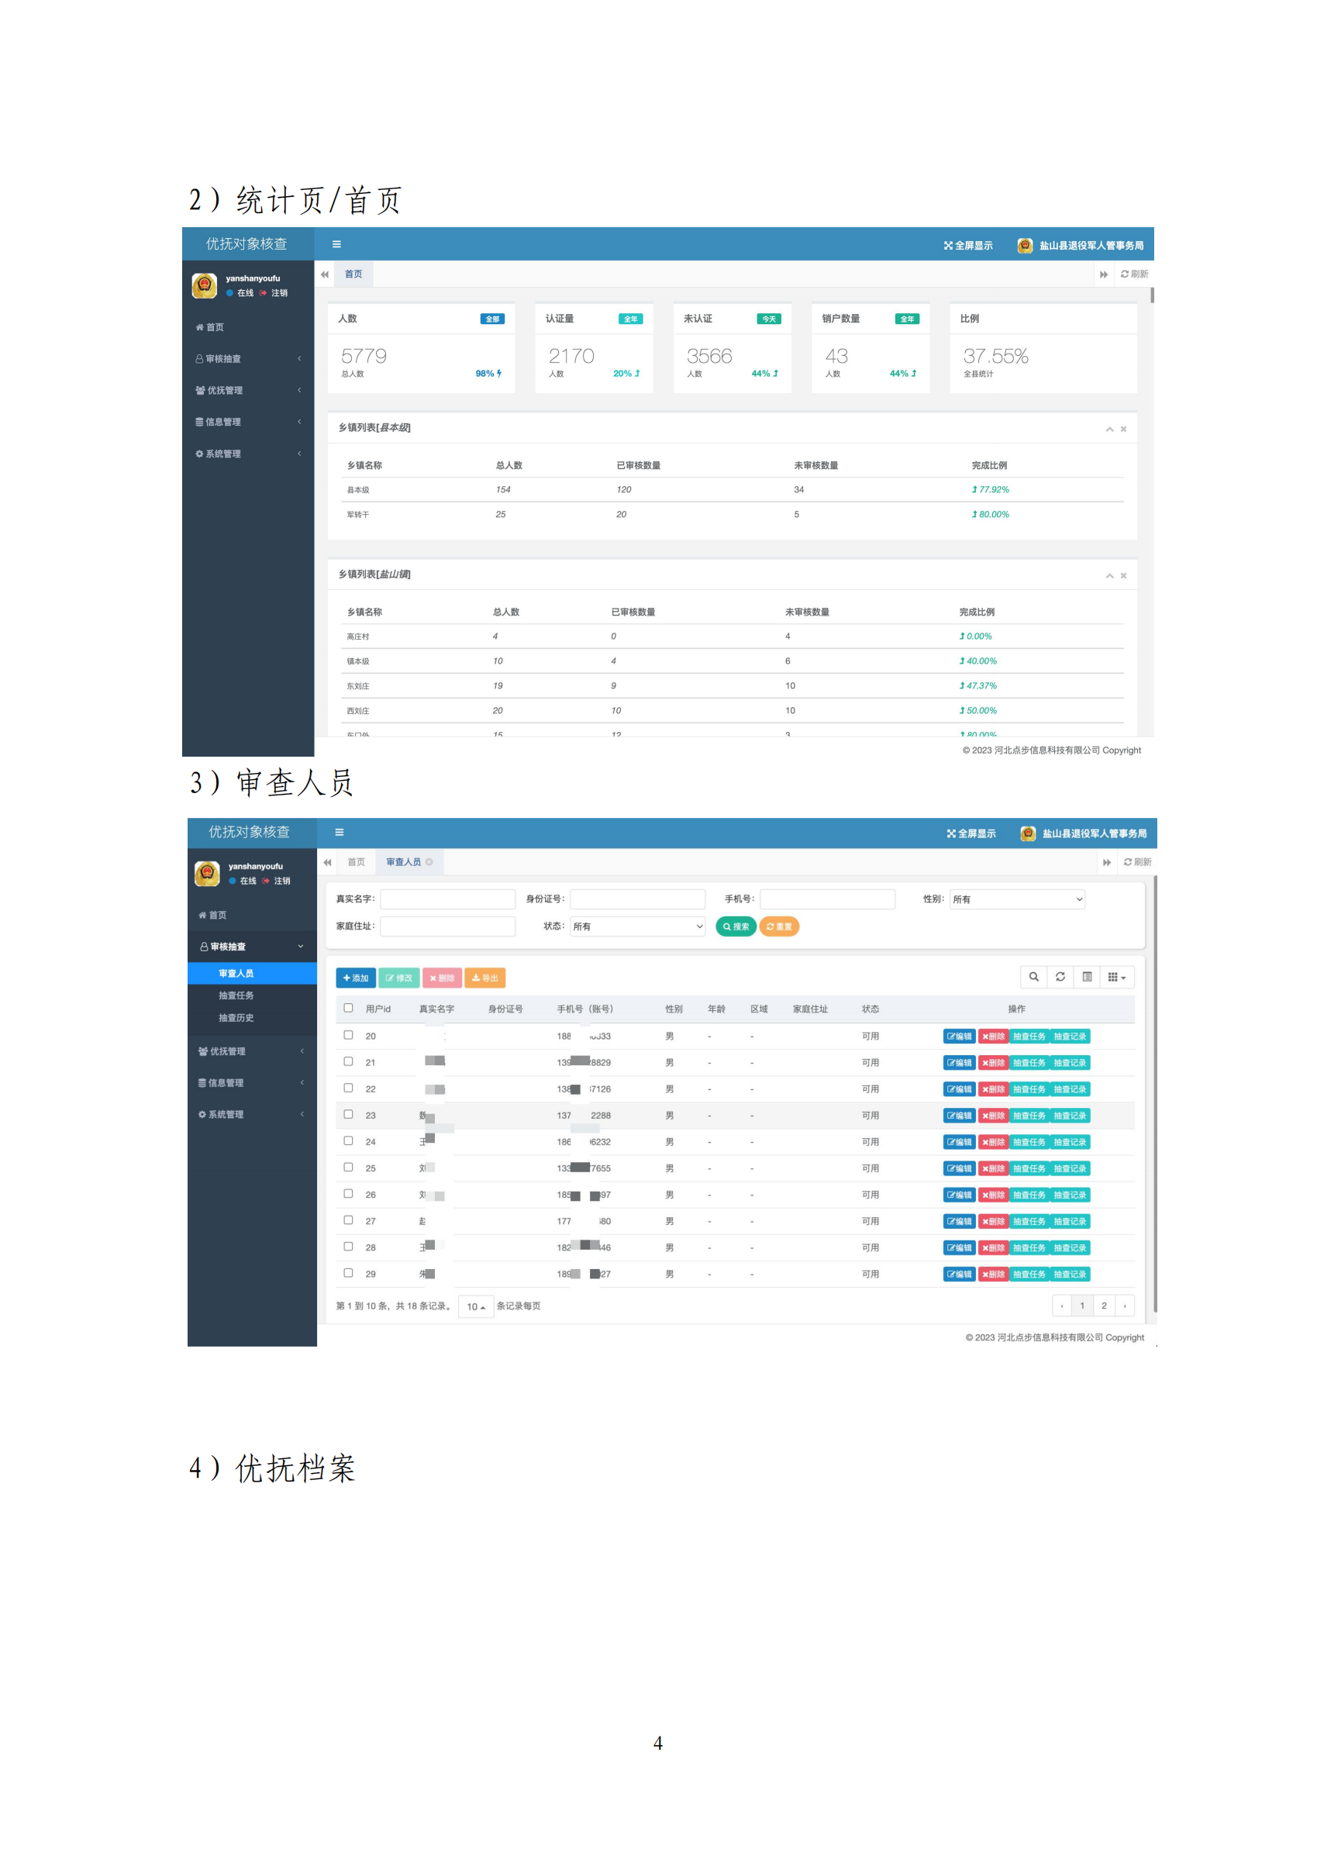Go to page 2 in table pagination
Viewport: 1317px width, 1863px height.
[1104, 1306]
